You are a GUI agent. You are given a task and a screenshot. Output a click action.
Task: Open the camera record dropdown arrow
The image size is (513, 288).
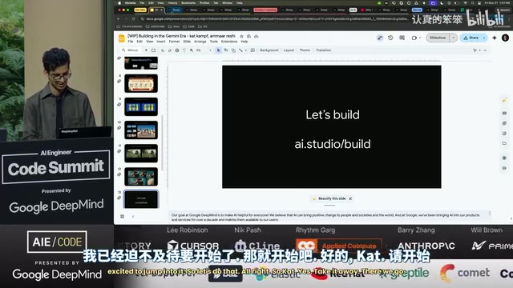pyautogui.click(x=420, y=38)
